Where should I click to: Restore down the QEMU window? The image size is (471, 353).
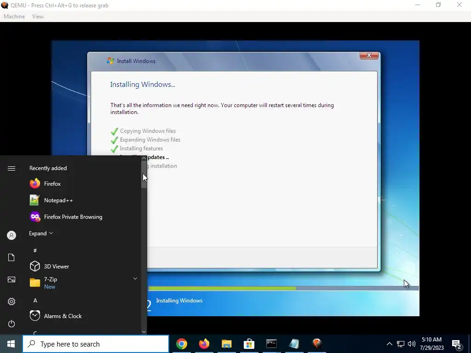click(x=438, y=5)
